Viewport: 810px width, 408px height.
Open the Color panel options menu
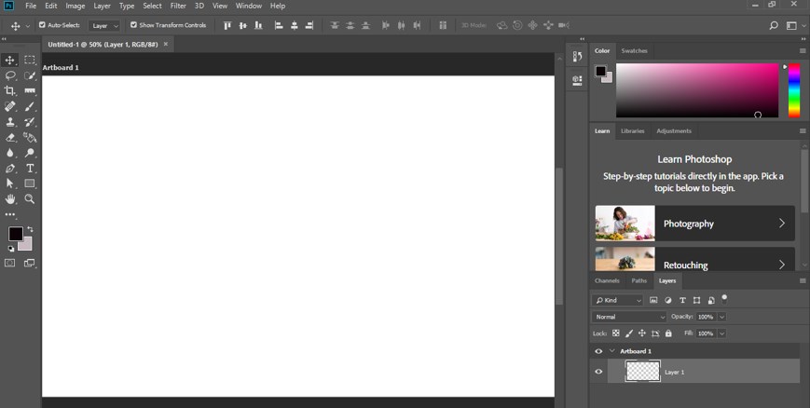[803, 50]
